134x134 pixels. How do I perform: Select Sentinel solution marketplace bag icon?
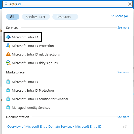8,99
